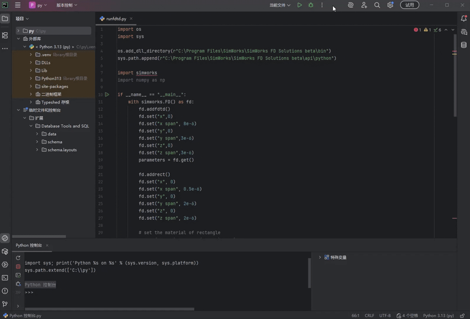Open the Python Console tool window icon
The width and height of the screenshot is (470, 319).
(5, 238)
